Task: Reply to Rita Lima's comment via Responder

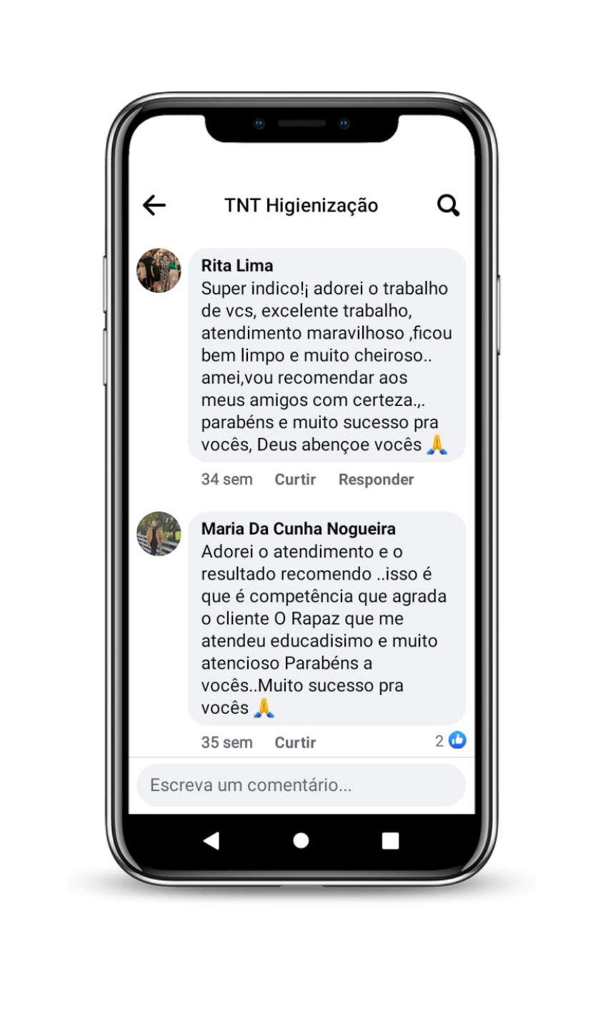Action: tap(376, 479)
